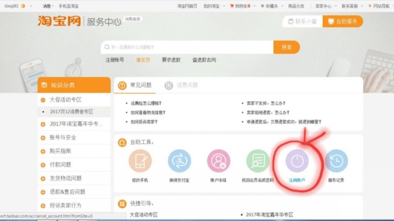Expand the 退款&售后问题 category
The width and height of the screenshot is (394, 221).
tap(43, 192)
